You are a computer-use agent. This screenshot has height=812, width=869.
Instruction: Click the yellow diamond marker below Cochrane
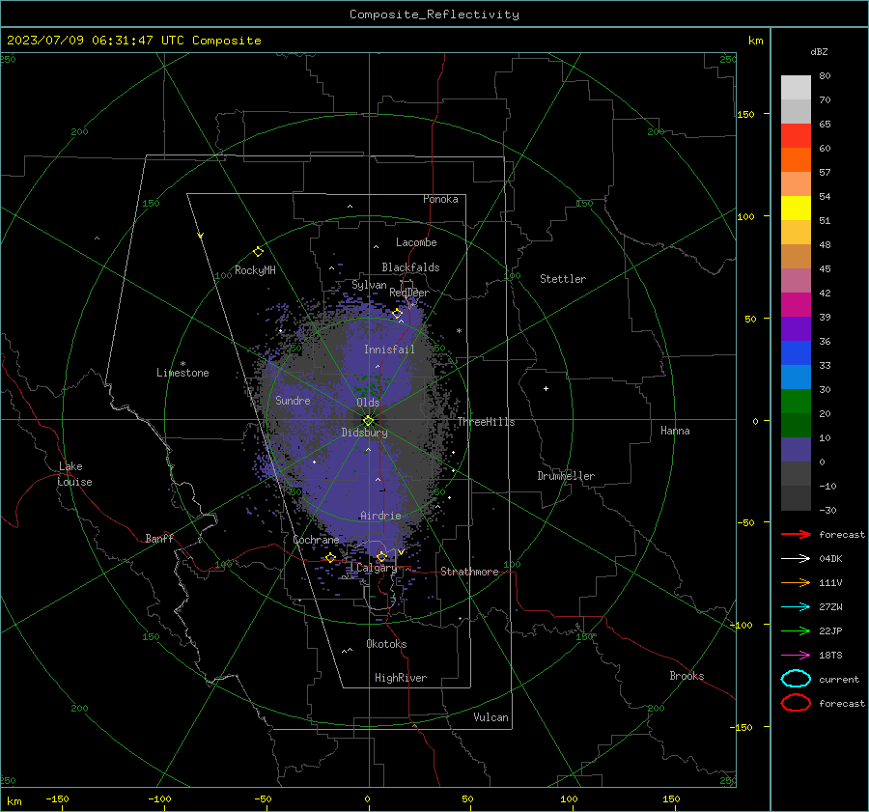coord(331,557)
